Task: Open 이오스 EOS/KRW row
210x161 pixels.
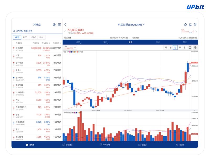Action: (37, 71)
